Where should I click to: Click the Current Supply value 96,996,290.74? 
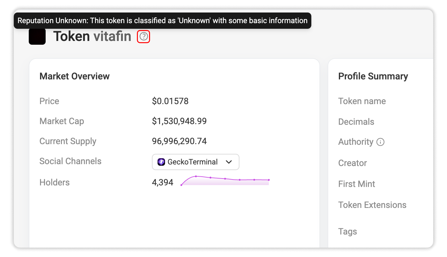tap(179, 141)
